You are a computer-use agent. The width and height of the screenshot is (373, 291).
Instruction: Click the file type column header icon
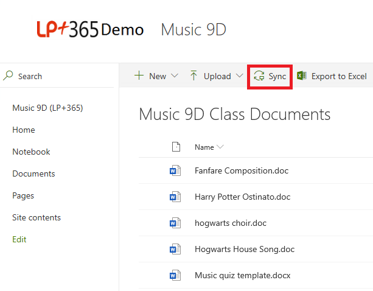[x=176, y=147]
